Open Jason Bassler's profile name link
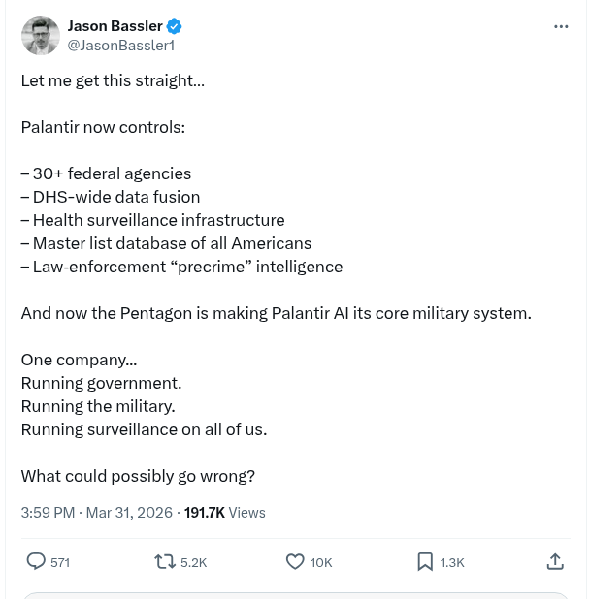The width and height of the screenshot is (590, 599). coord(115,26)
